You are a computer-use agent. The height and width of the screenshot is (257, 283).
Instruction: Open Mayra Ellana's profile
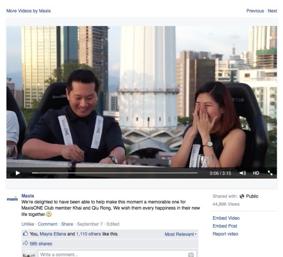click(53, 234)
